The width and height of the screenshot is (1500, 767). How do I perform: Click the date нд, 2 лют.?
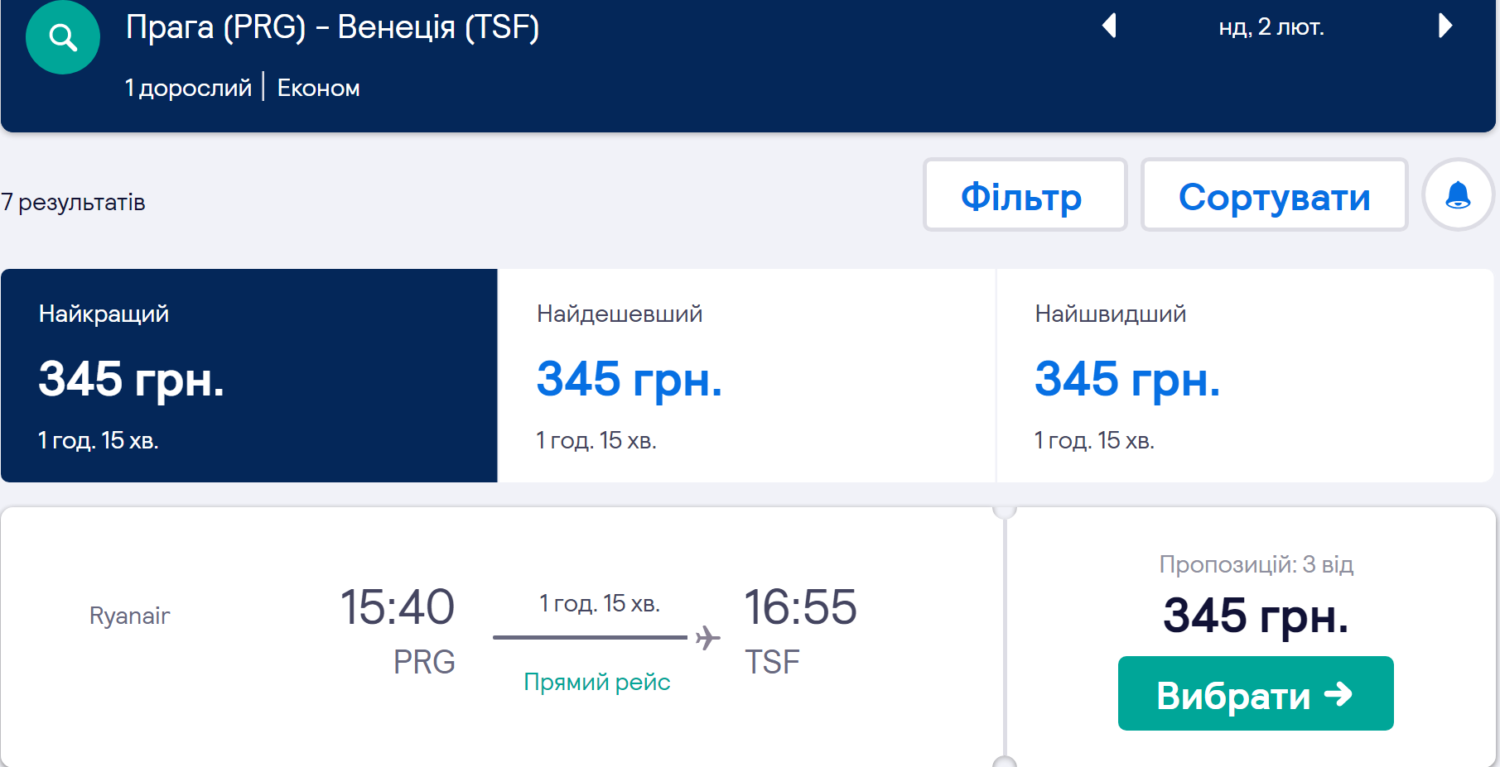(1271, 27)
